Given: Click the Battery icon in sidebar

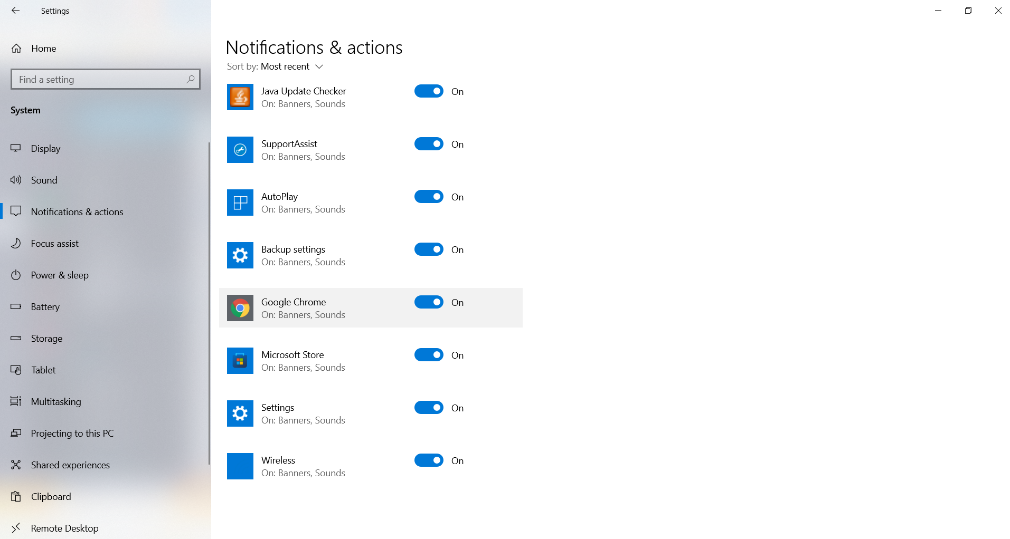Looking at the screenshot, I should [x=16, y=306].
